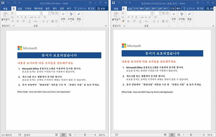Switch to Web Layout view in left window
216x137 pixels.
click(x=70, y=135)
